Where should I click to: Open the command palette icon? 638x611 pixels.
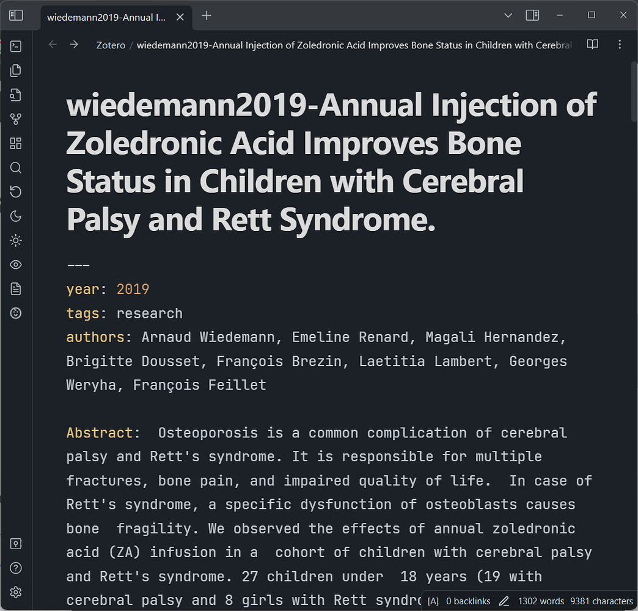coord(16,46)
